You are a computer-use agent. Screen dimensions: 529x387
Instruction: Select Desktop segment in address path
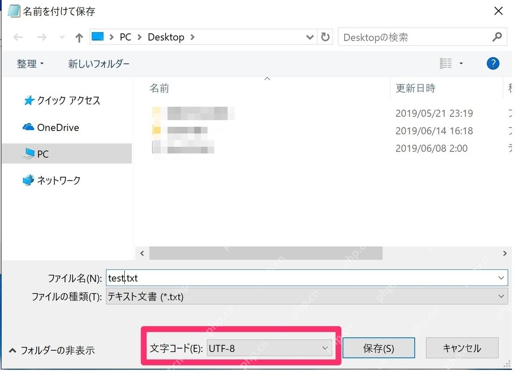pyautogui.click(x=166, y=37)
